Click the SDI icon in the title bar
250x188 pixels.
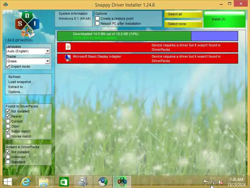tap(6, 4)
